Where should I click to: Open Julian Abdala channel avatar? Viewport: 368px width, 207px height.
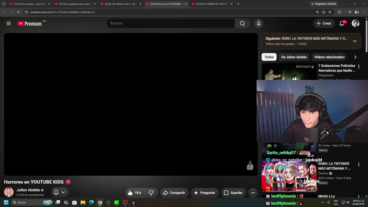9,192
